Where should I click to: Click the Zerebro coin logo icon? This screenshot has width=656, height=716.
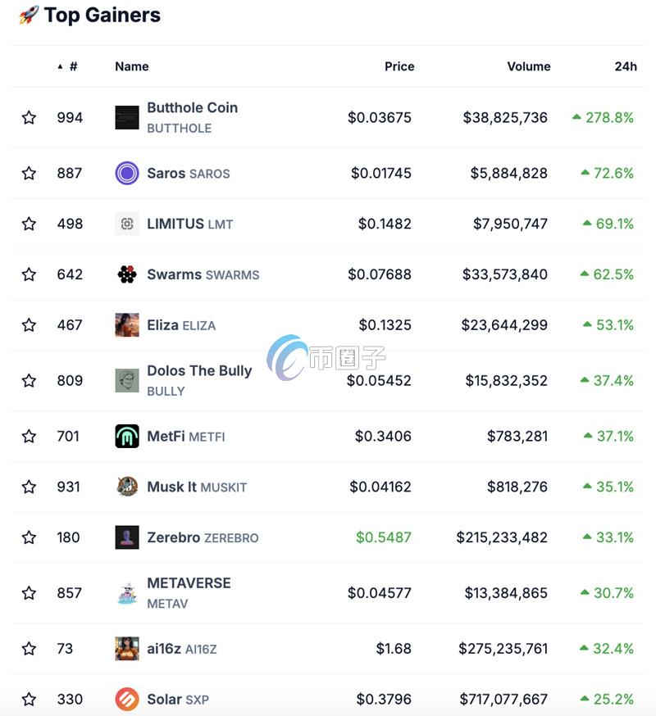point(127,537)
